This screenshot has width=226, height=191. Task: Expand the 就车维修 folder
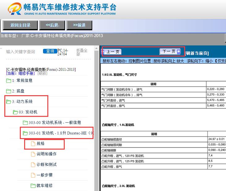[45, 185]
